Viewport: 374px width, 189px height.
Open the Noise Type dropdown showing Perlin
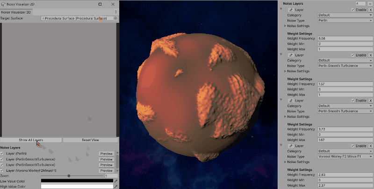pos(345,20)
